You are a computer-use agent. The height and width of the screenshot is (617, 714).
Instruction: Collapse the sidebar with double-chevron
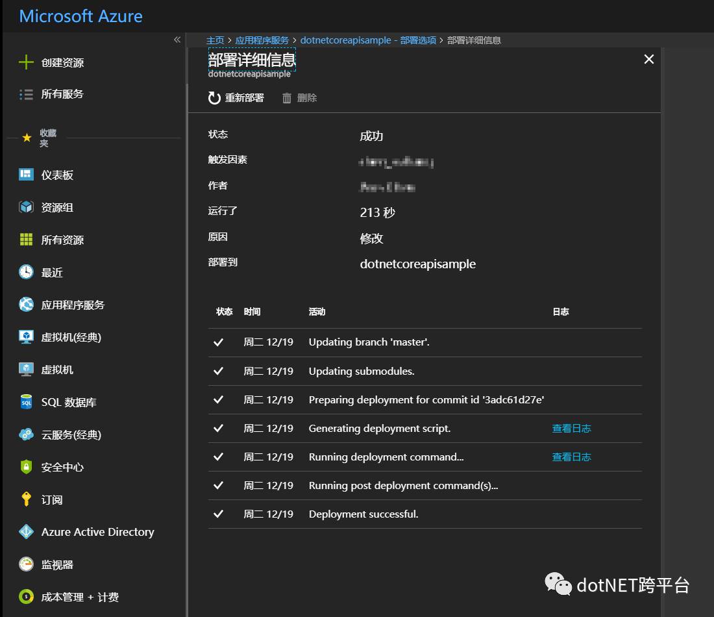[x=177, y=40]
